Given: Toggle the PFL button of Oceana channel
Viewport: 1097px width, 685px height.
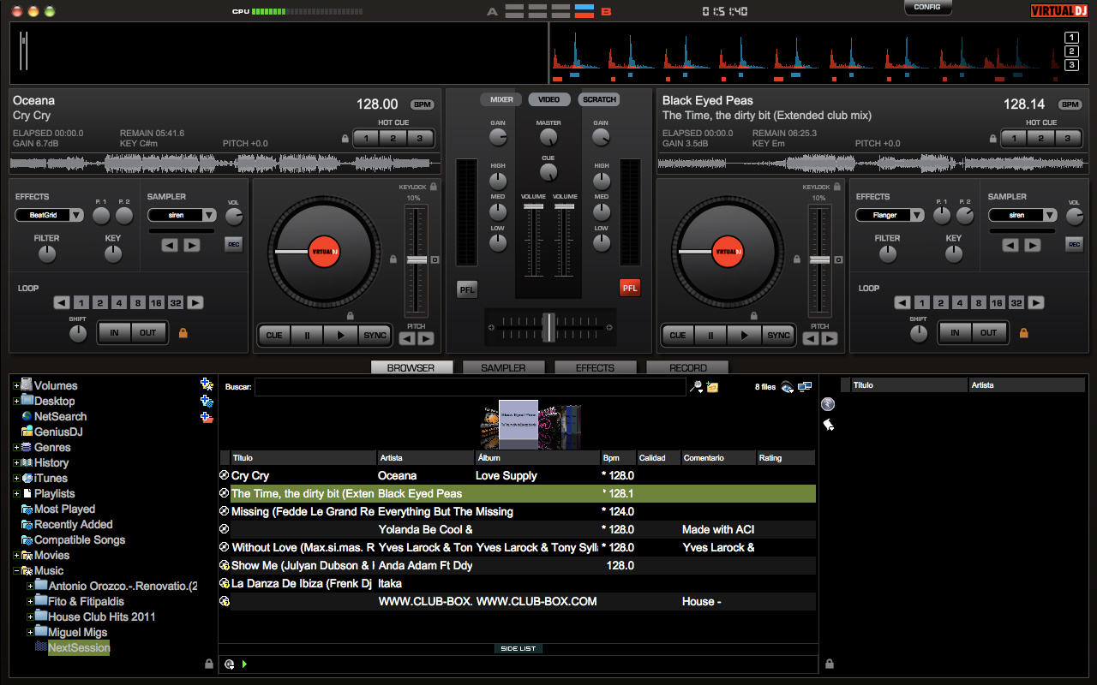Looking at the screenshot, I should click(467, 289).
